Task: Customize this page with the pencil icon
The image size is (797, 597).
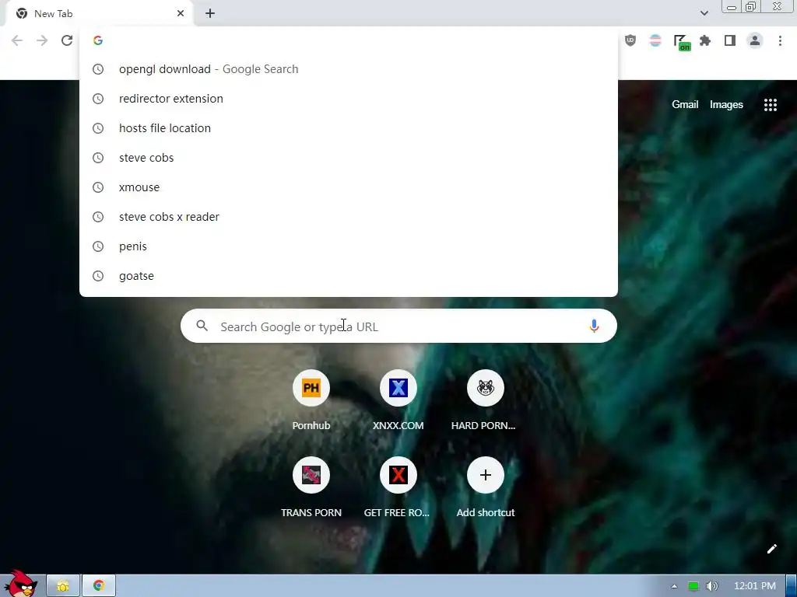Action: coord(771,549)
